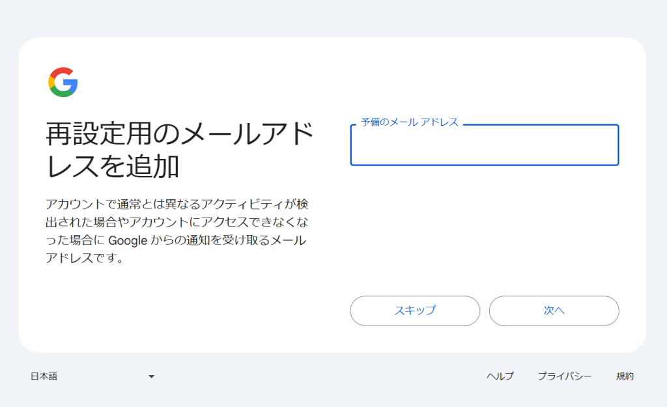Click description line starting with アカウントで通常とは
This screenshot has height=407, width=667.
(176, 203)
